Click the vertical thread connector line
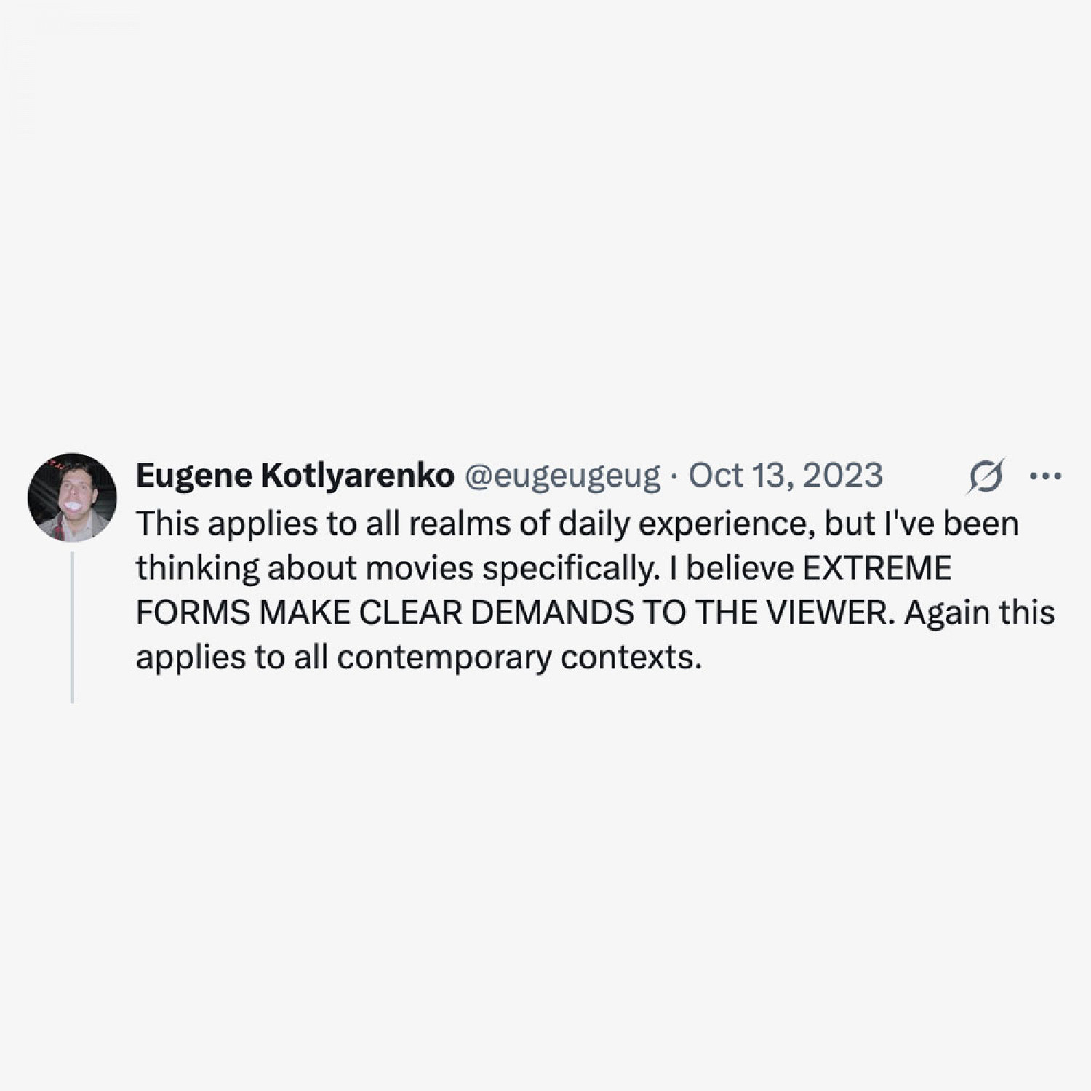Viewport: 1091px width, 1091px height. 72,627
